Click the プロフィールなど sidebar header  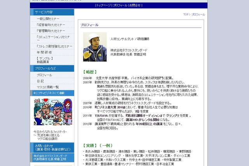tap(52, 68)
